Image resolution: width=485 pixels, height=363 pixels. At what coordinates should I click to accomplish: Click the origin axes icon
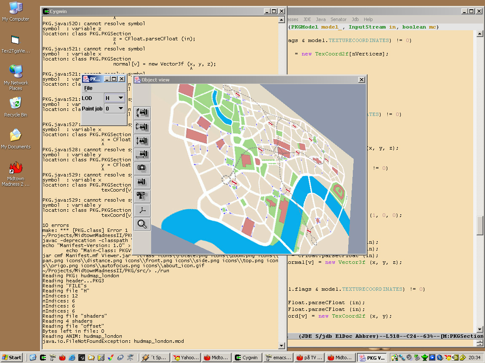(x=142, y=210)
